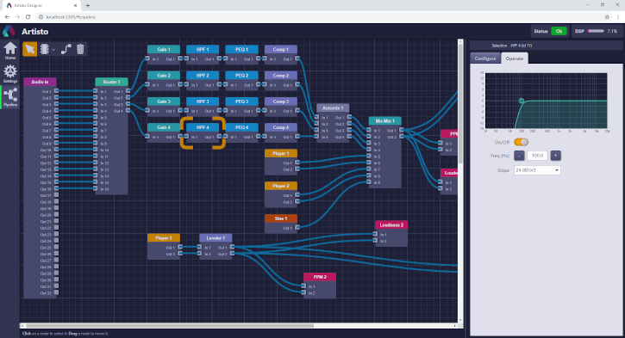Click Audio In Out 1 port
This screenshot has height=338, width=625.
pyautogui.click(x=56, y=91)
